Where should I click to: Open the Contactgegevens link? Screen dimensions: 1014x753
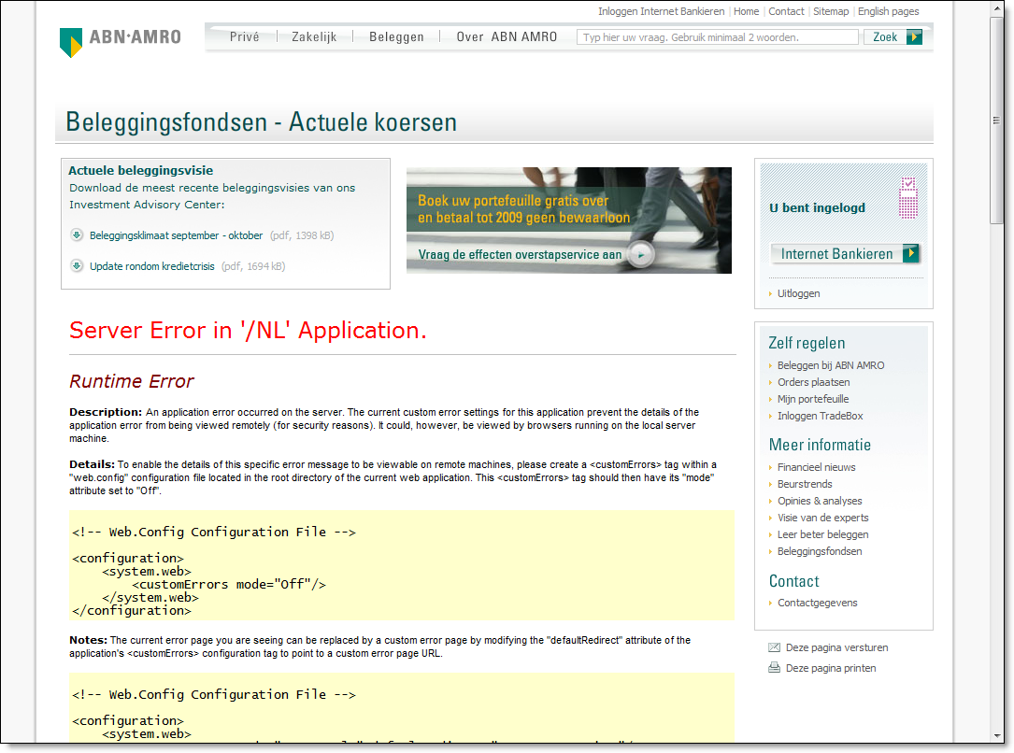point(818,603)
